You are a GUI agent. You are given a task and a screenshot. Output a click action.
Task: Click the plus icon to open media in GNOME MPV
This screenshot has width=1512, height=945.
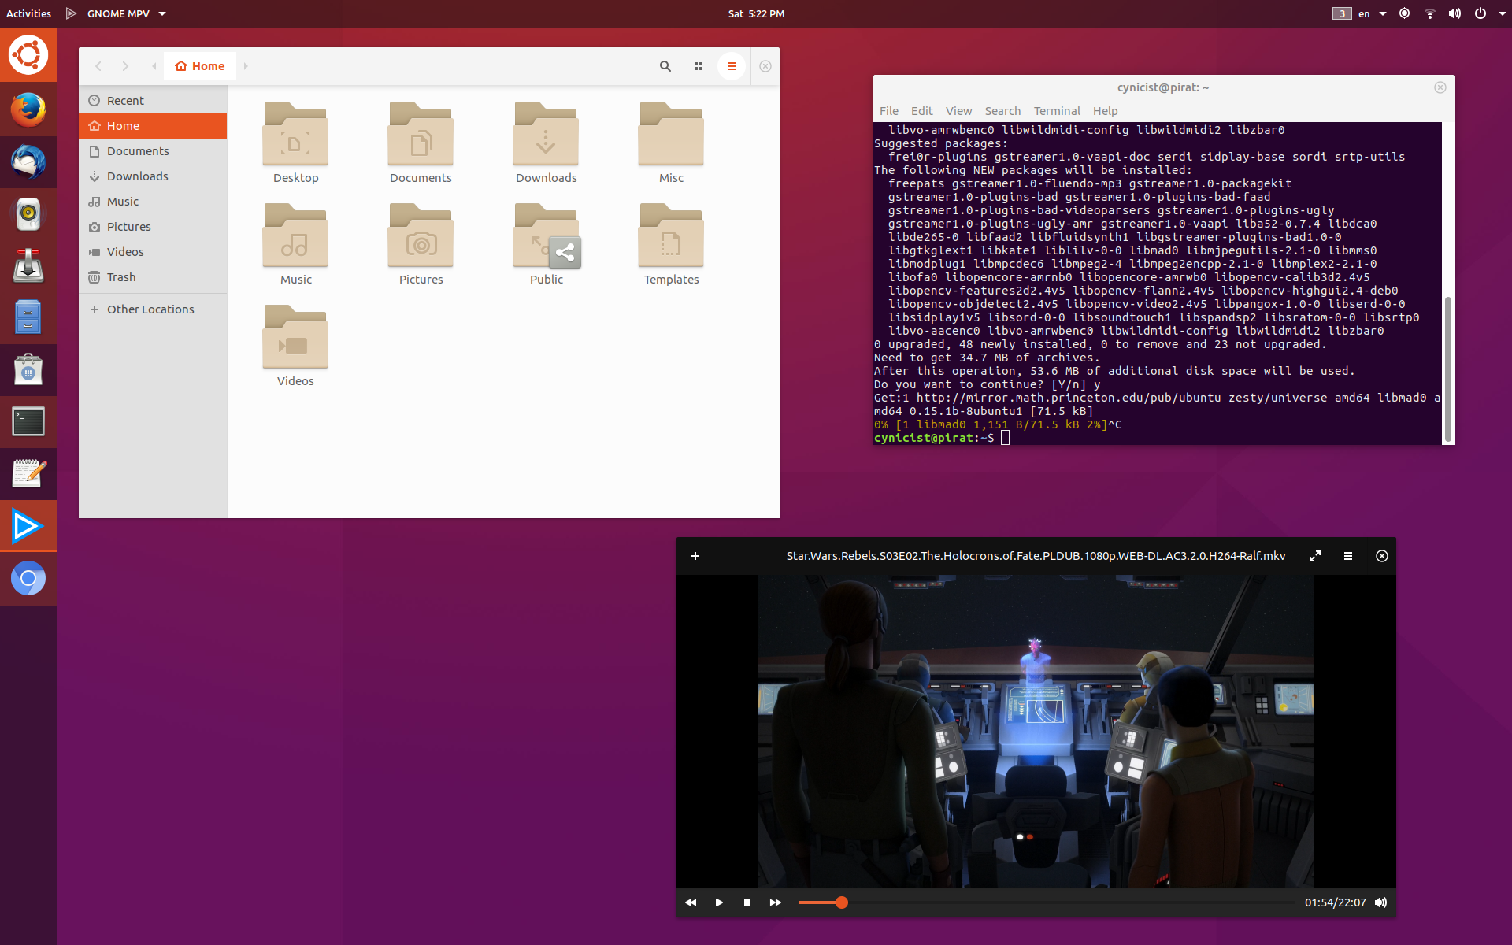[695, 556]
